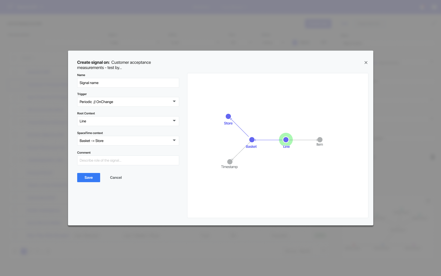Select the gray Item node

pyautogui.click(x=320, y=140)
